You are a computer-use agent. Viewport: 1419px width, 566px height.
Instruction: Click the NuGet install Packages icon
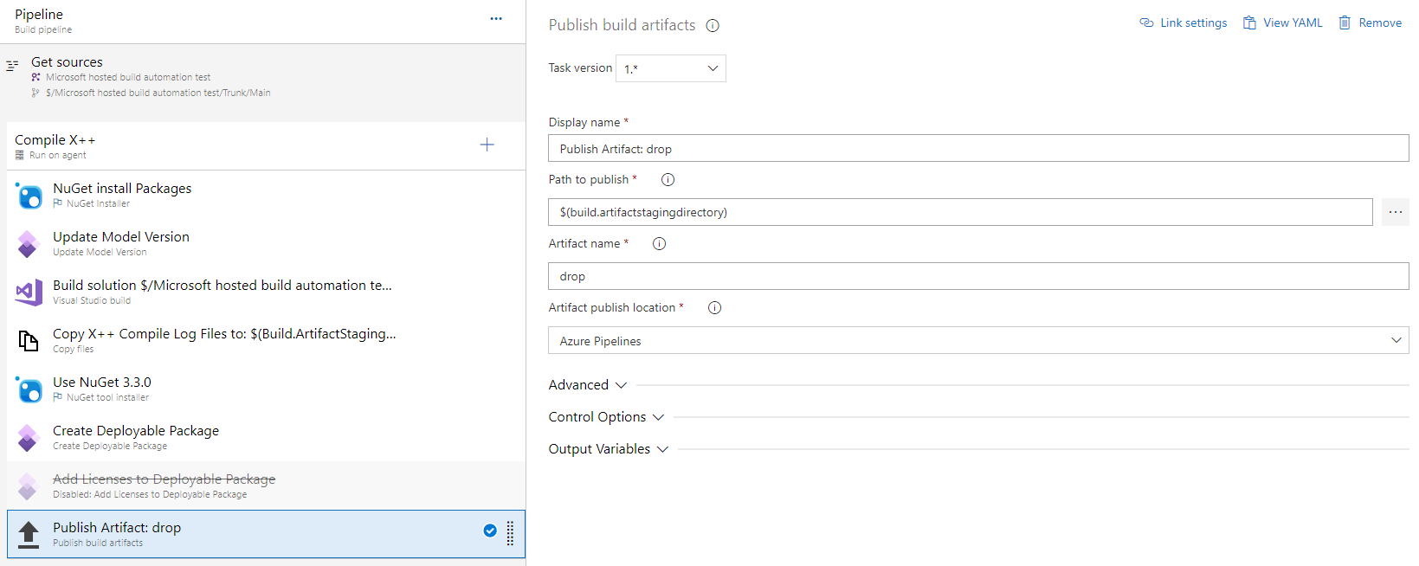(29, 196)
